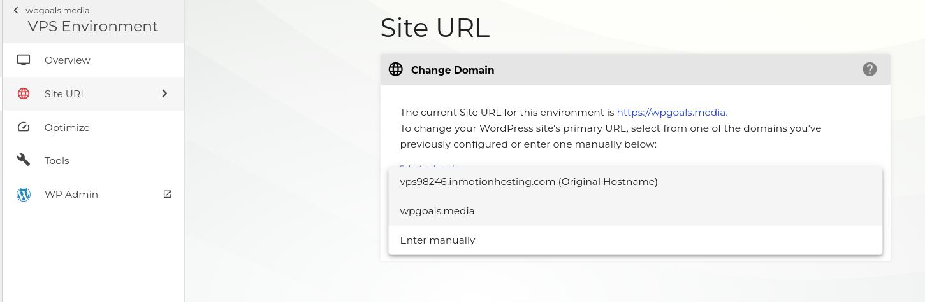Click the Overview monitor icon

24,60
